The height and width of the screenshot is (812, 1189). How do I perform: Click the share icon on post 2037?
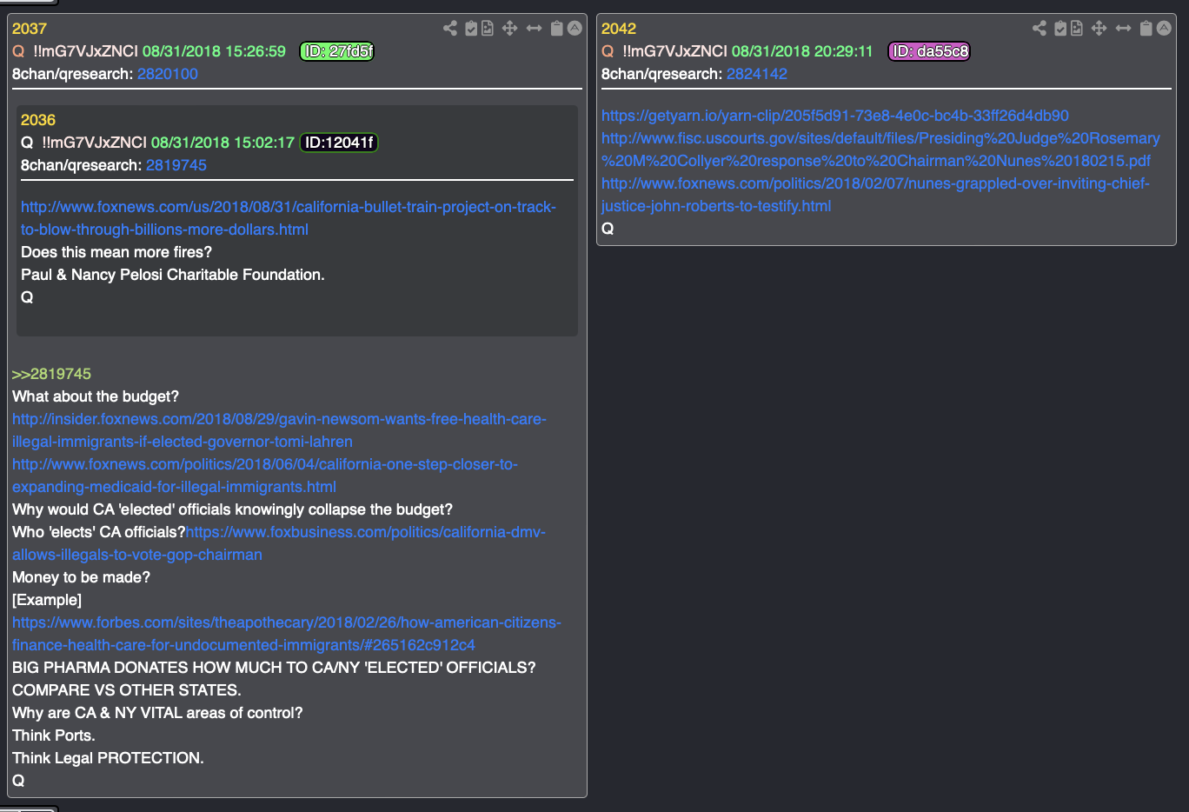pos(450,28)
